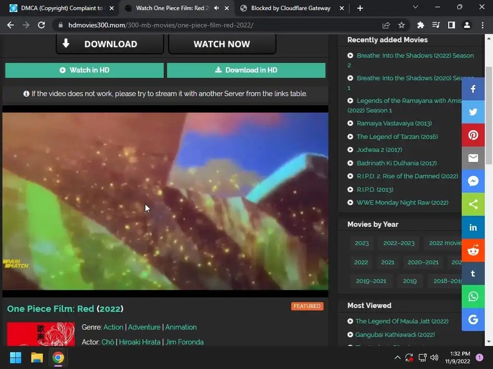The height and width of the screenshot is (369, 493).
Task: Share page on Facebook via sidebar icon
Action: tap(473, 89)
